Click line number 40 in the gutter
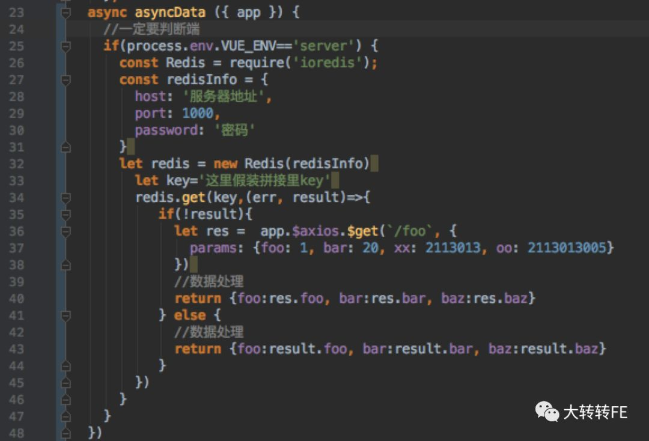This screenshot has width=649, height=441. pyautogui.click(x=17, y=299)
